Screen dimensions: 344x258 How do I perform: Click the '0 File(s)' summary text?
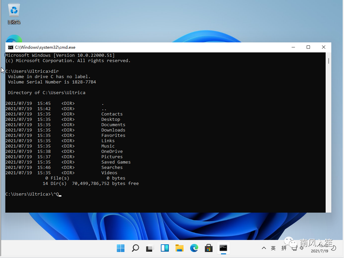pos(57,178)
